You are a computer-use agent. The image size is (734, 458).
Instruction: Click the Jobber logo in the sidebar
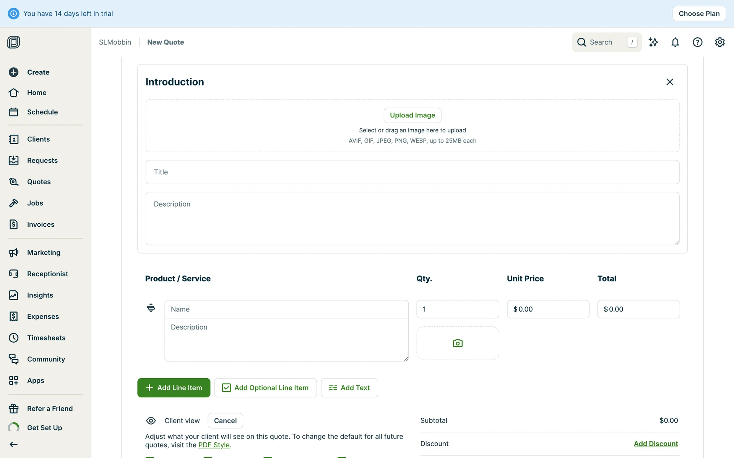[13, 42]
